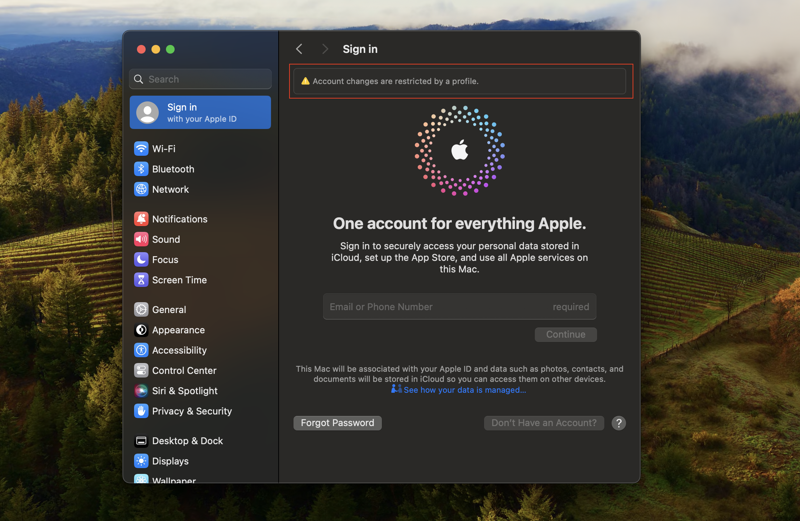This screenshot has height=521, width=800.
Task: Go forward with the right chevron
Action: (x=325, y=49)
